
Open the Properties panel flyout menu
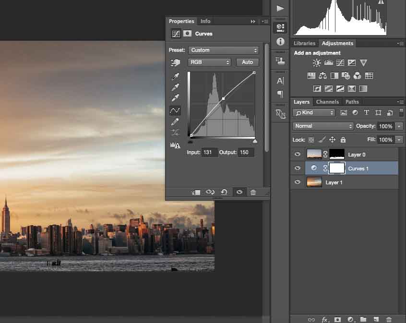[x=265, y=21]
